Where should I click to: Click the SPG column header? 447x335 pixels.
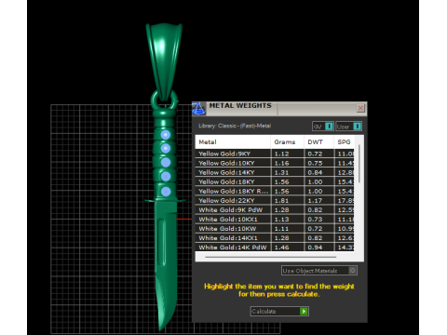tap(344, 142)
